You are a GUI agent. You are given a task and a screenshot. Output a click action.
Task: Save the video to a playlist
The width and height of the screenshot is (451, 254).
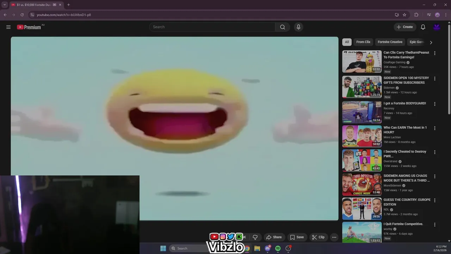[297, 237]
